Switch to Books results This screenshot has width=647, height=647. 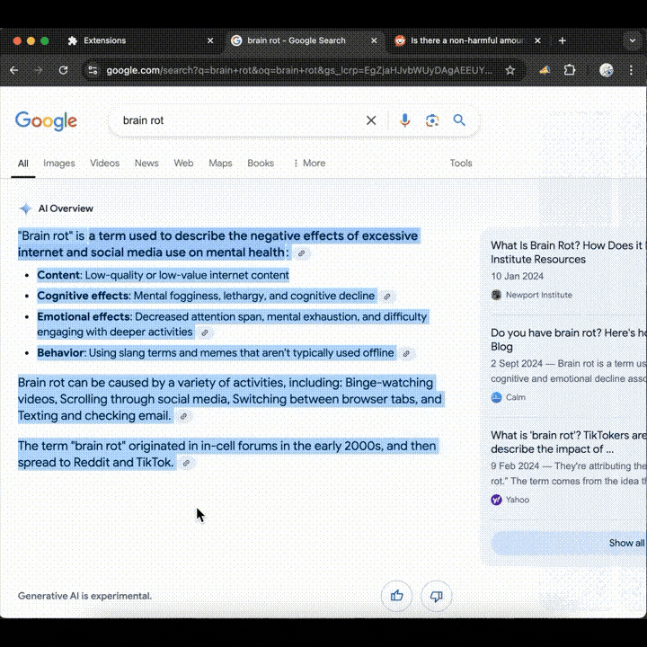261,164
